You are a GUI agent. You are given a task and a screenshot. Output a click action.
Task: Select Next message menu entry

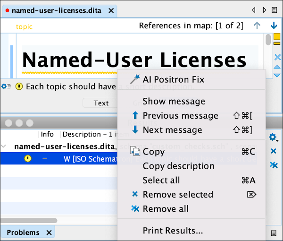[172, 130]
